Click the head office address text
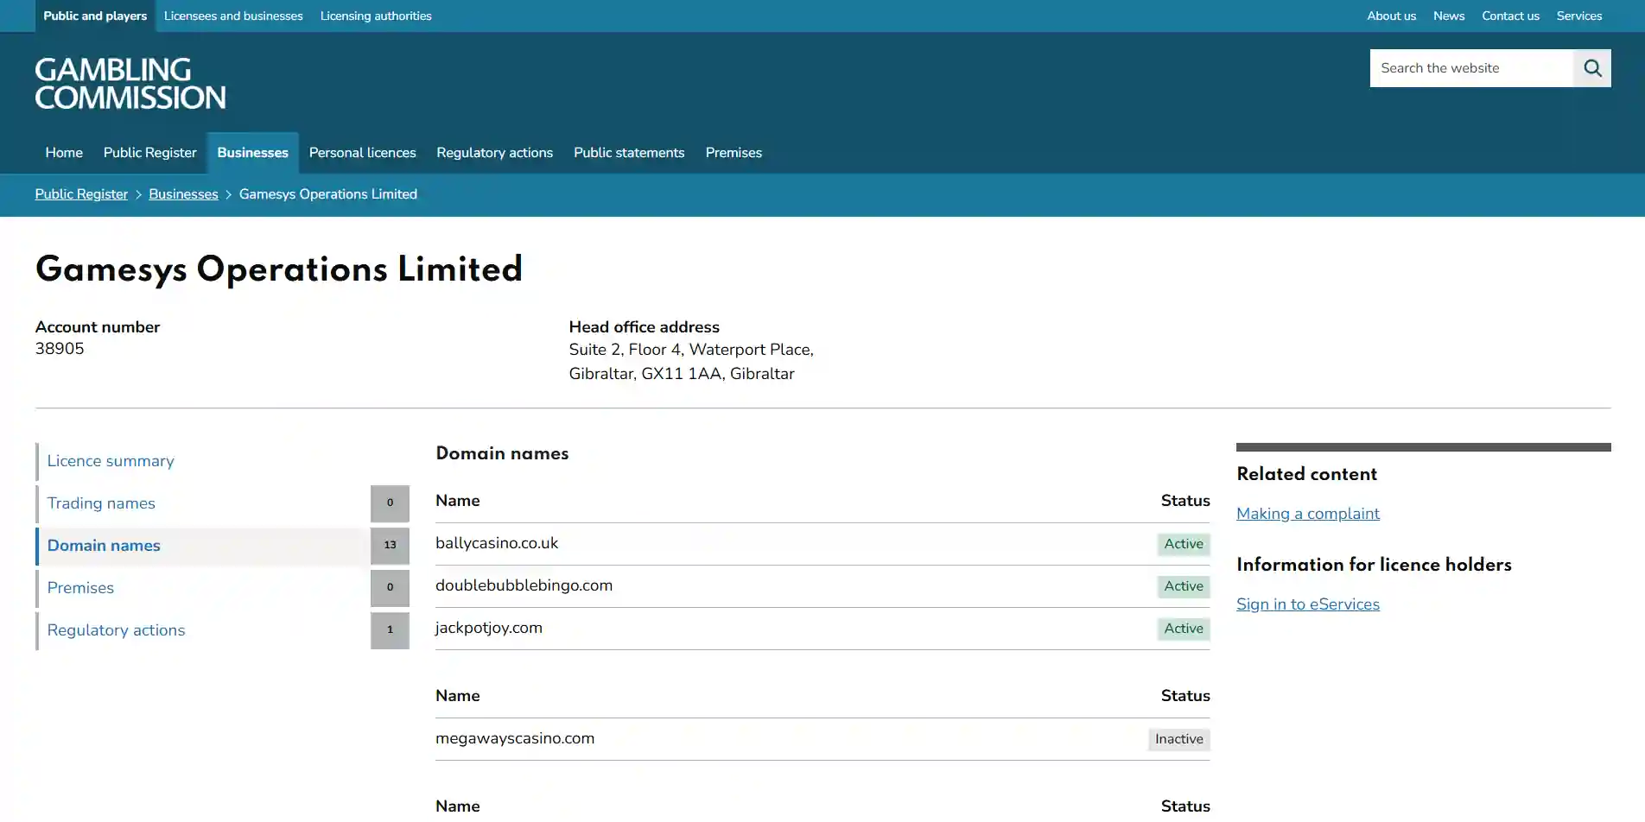This screenshot has height=822, width=1645. [691, 362]
